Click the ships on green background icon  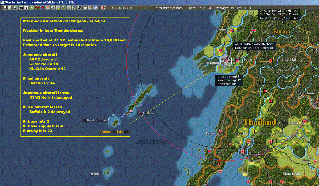pyautogui.click(x=69, y=8)
